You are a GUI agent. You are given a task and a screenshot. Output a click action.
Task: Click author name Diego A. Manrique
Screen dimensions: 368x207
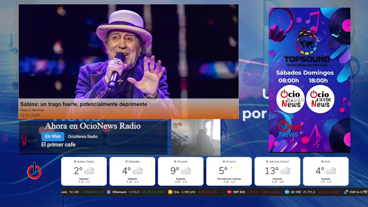pyautogui.click(x=32, y=110)
